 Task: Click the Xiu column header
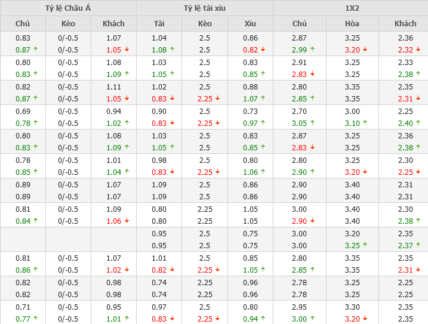point(250,23)
